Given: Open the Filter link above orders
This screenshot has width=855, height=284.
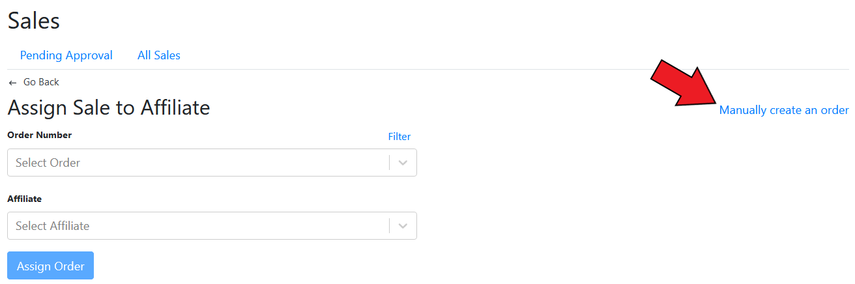Looking at the screenshot, I should [x=399, y=136].
